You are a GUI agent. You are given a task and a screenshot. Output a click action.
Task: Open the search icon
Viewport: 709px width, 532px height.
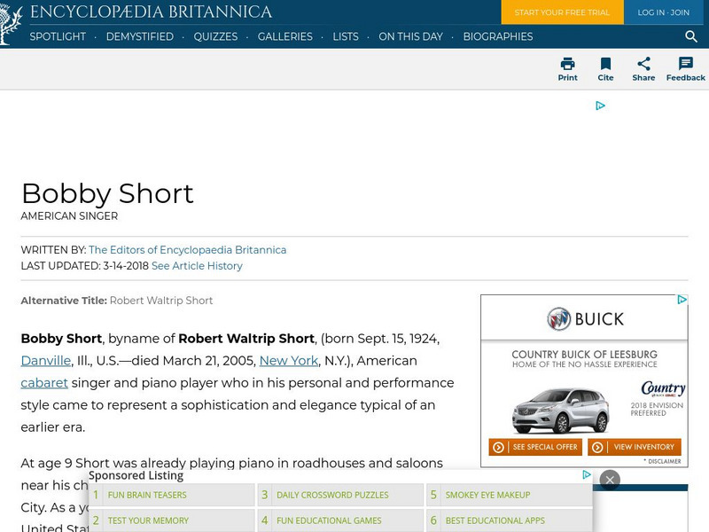point(691,37)
